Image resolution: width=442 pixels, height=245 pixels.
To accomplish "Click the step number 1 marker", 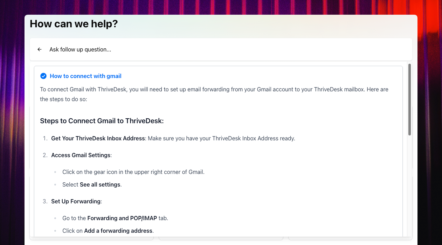I will tap(45, 138).
